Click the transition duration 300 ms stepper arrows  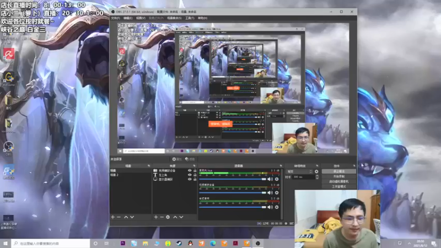coord(317,177)
